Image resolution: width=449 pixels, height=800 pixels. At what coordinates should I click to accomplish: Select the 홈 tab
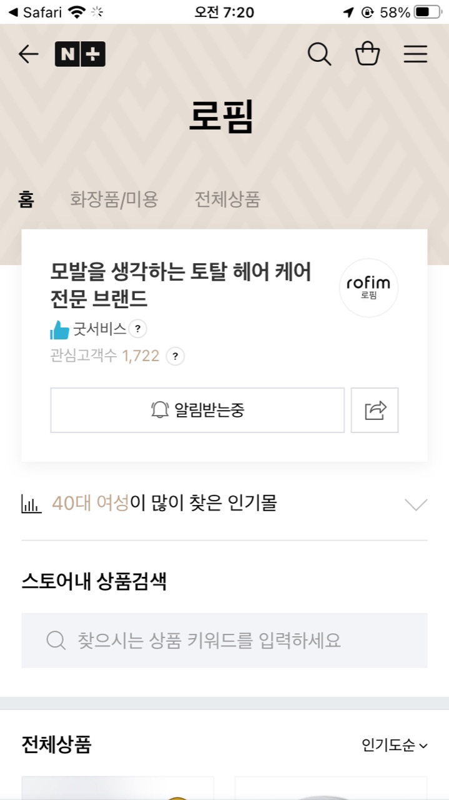coord(26,200)
